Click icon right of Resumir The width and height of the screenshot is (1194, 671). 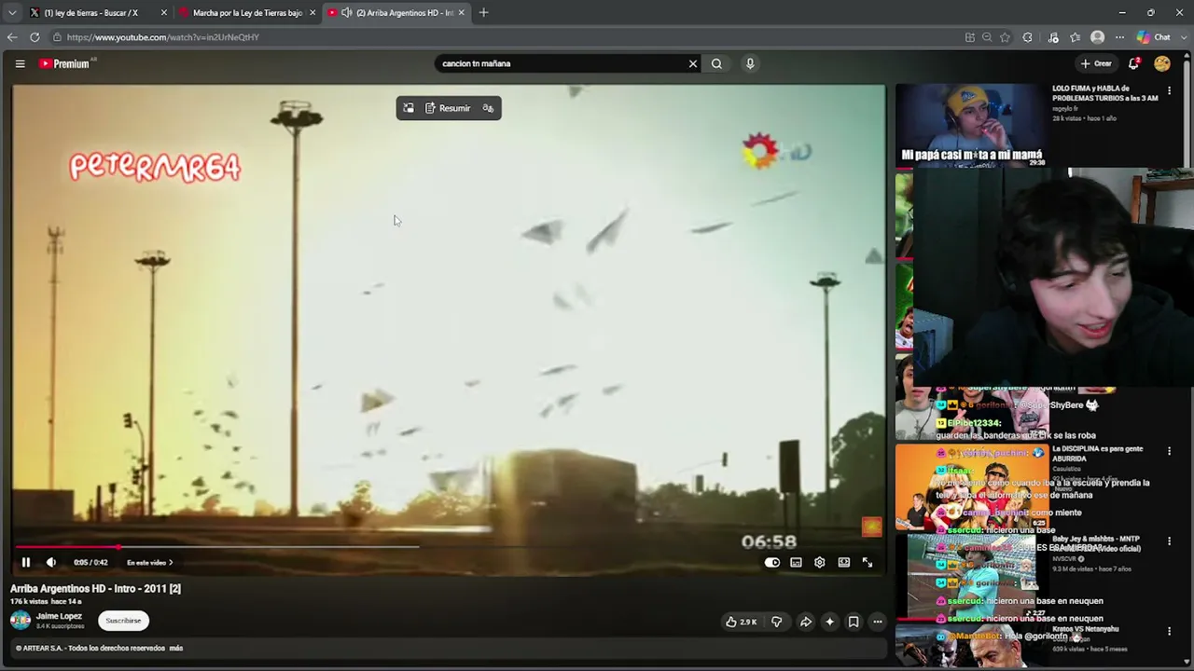click(x=488, y=108)
